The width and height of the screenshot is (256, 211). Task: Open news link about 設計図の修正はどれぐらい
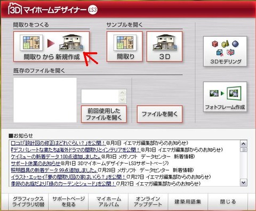pos(58,143)
